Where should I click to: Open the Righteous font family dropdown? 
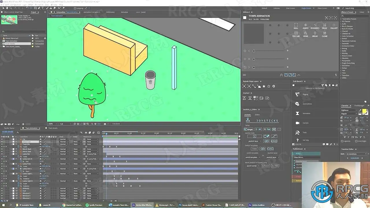coord(349,110)
